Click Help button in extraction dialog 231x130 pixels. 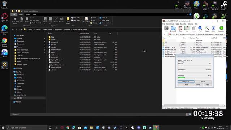207,85
